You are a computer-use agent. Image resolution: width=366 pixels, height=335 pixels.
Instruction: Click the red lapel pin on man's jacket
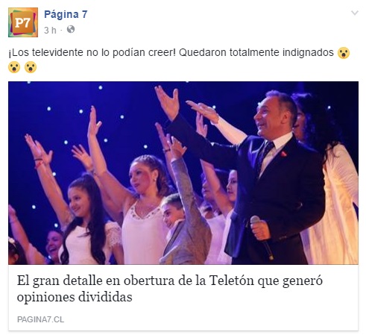pyautogui.click(x=283, y=154)
